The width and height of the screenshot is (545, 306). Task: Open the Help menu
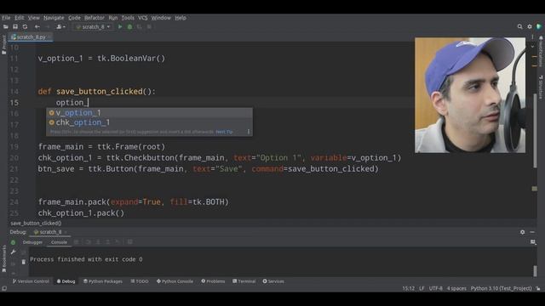click(x=181, y=18)
